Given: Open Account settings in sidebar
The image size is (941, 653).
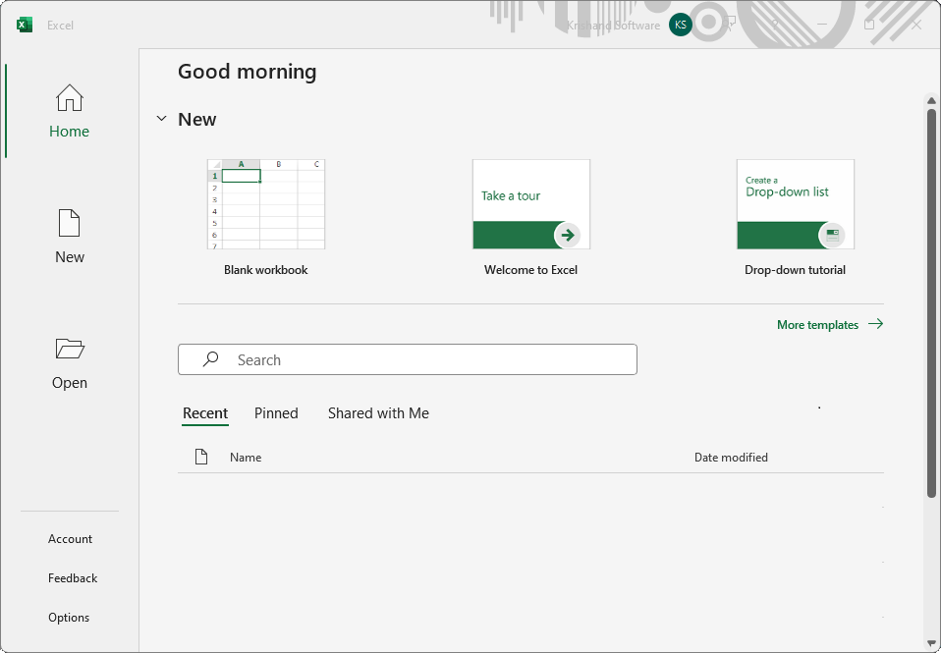Looking at the screenshot, I should [x=70, y=539].
